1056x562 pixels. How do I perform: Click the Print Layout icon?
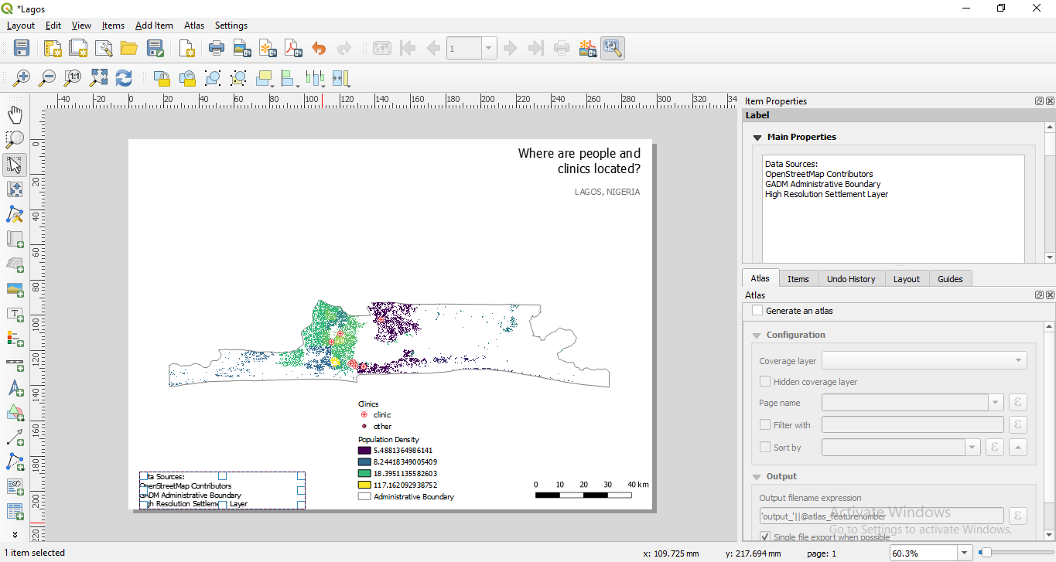pos(217,49)
